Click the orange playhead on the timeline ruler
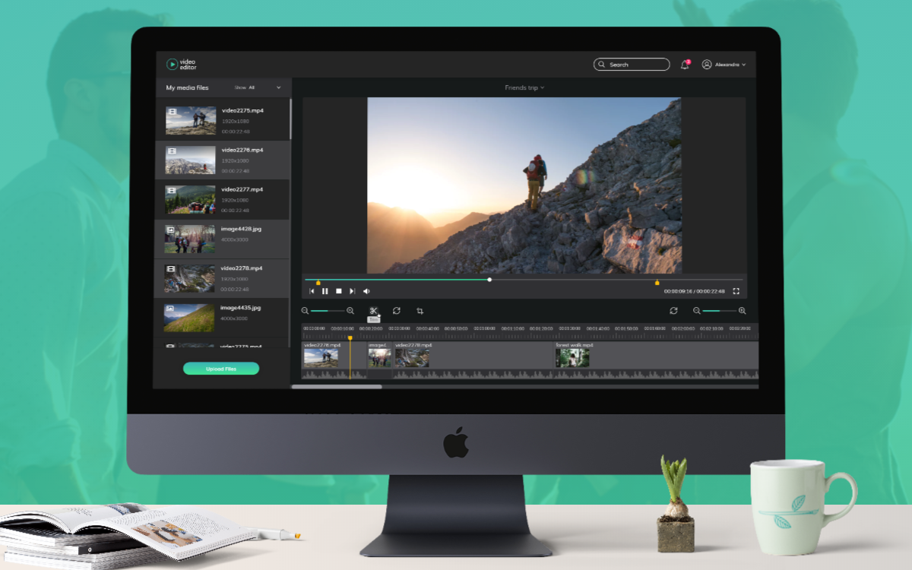This screenshot has width=912, height=570. pos(350,337)
